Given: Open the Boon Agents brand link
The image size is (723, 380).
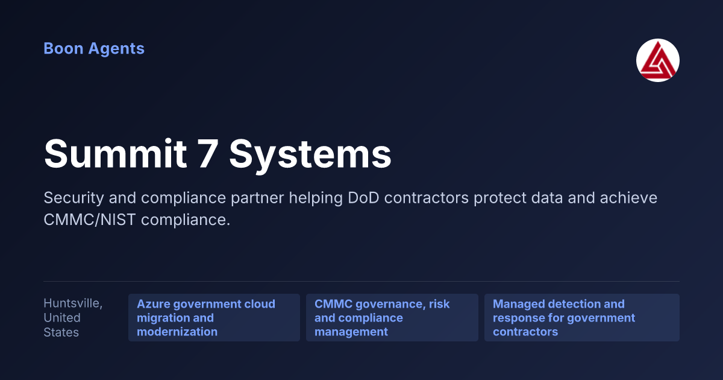Looking at the screenshot, I should tap(94, 48).
